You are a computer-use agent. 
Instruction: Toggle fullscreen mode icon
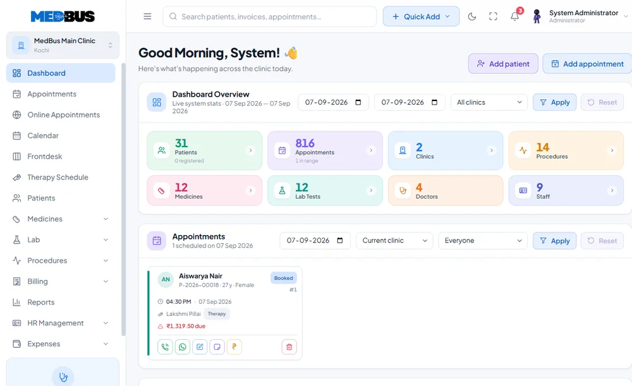(493, 16)
